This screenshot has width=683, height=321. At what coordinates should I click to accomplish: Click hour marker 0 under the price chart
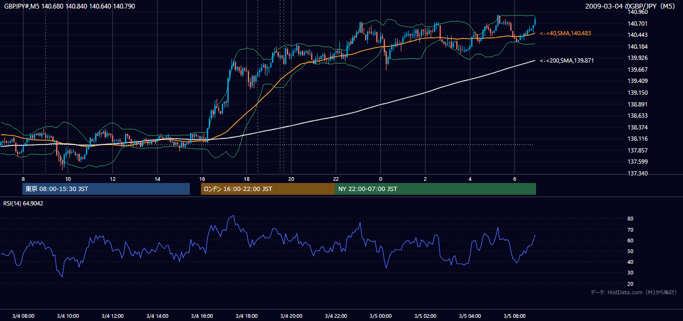[381, 179]
